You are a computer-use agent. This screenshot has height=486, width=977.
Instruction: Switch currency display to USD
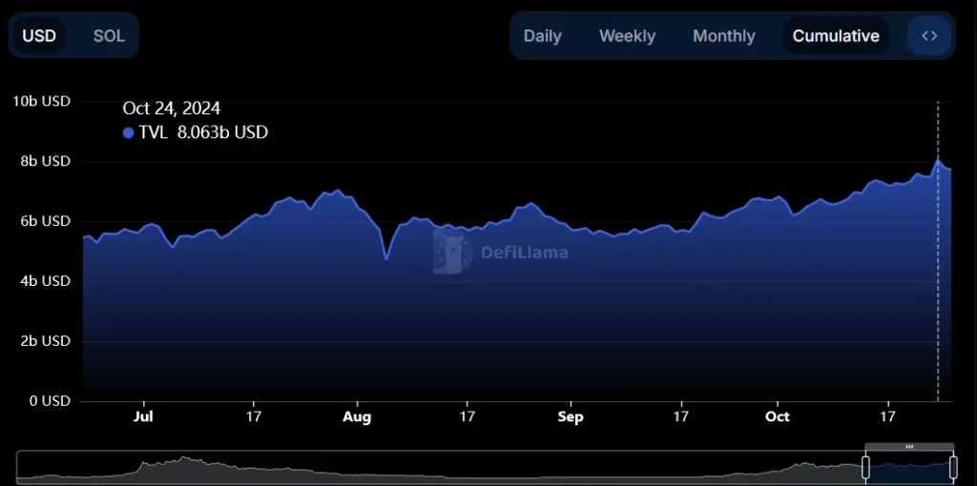39,36
